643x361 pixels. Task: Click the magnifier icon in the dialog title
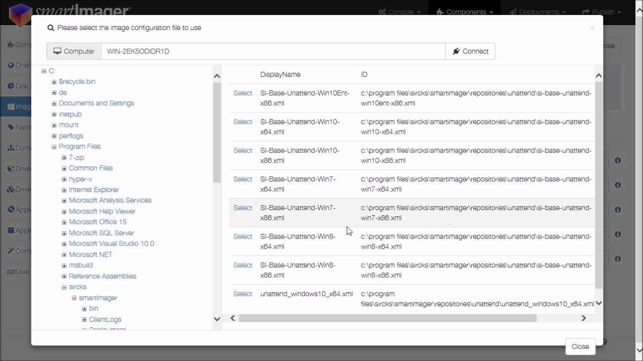50,28
